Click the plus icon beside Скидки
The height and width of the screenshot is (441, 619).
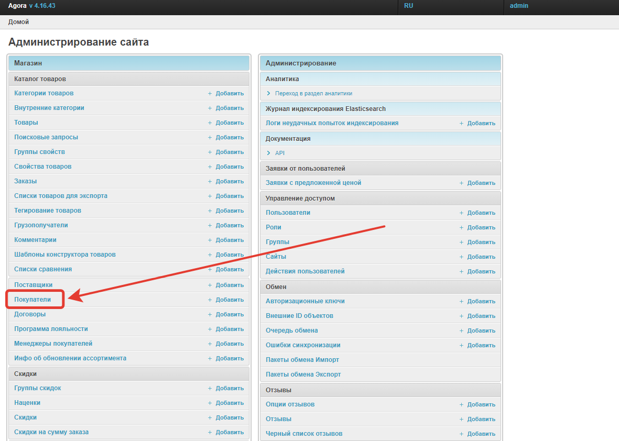click(x=210, y=417)
